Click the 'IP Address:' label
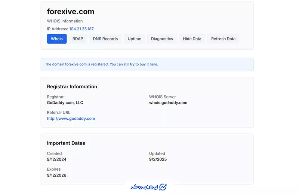The height and width of the screenshot is (195, 299). click(58, 29)
